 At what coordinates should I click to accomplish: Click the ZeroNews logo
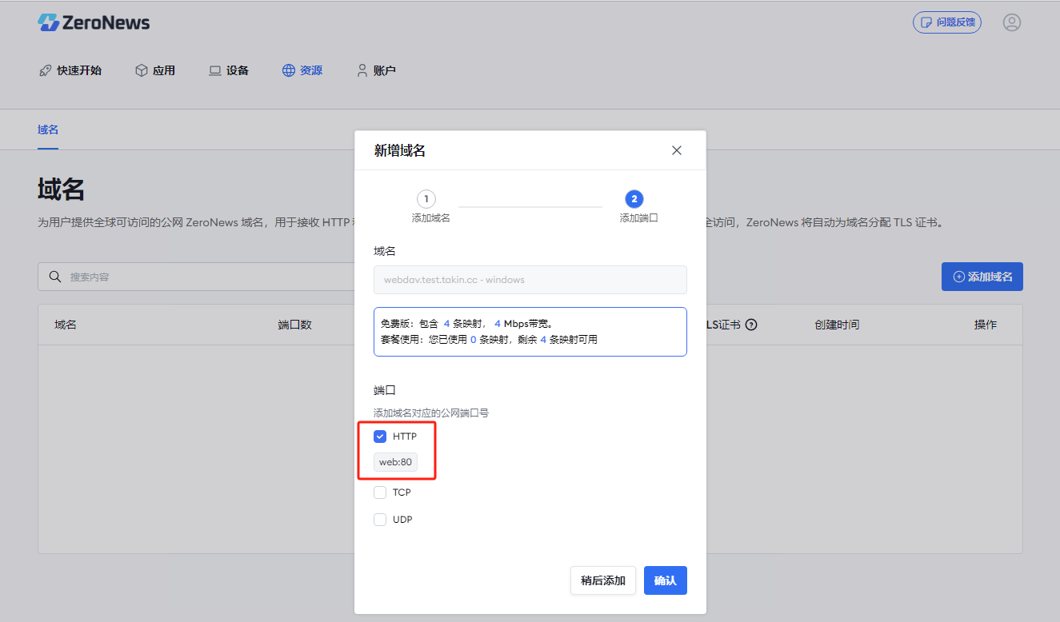pyautogui.click(x=94, y=22)
